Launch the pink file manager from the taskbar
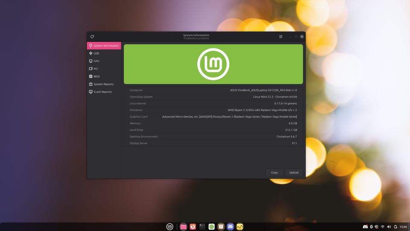 click(184, 227)
